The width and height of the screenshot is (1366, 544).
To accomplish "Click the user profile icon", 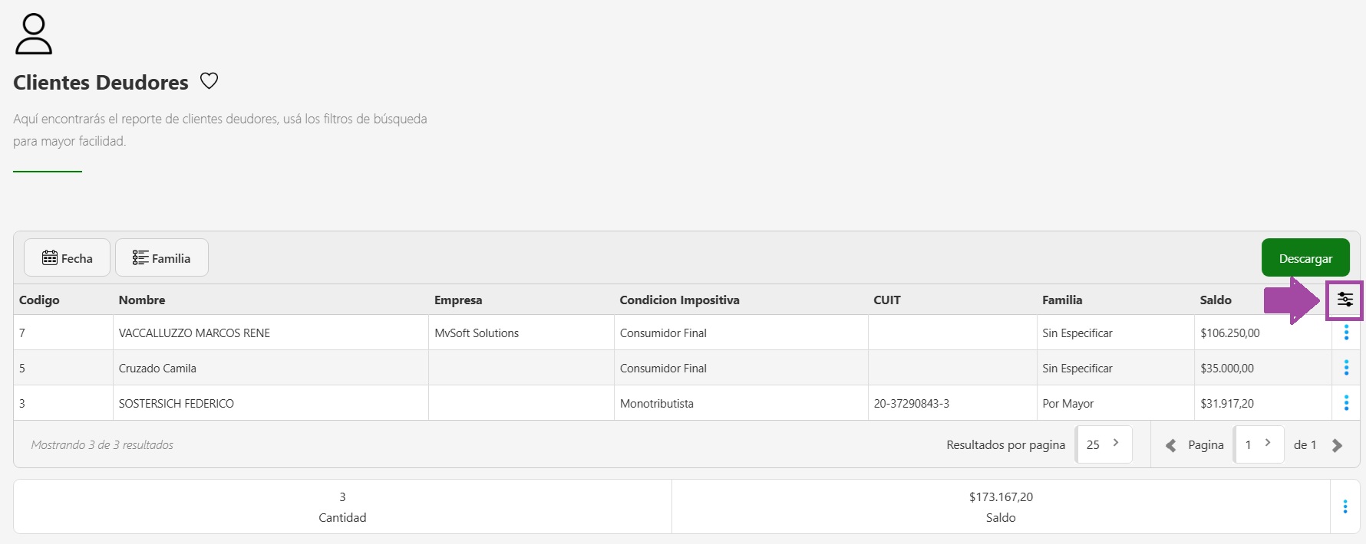I will tap(34, 34).
